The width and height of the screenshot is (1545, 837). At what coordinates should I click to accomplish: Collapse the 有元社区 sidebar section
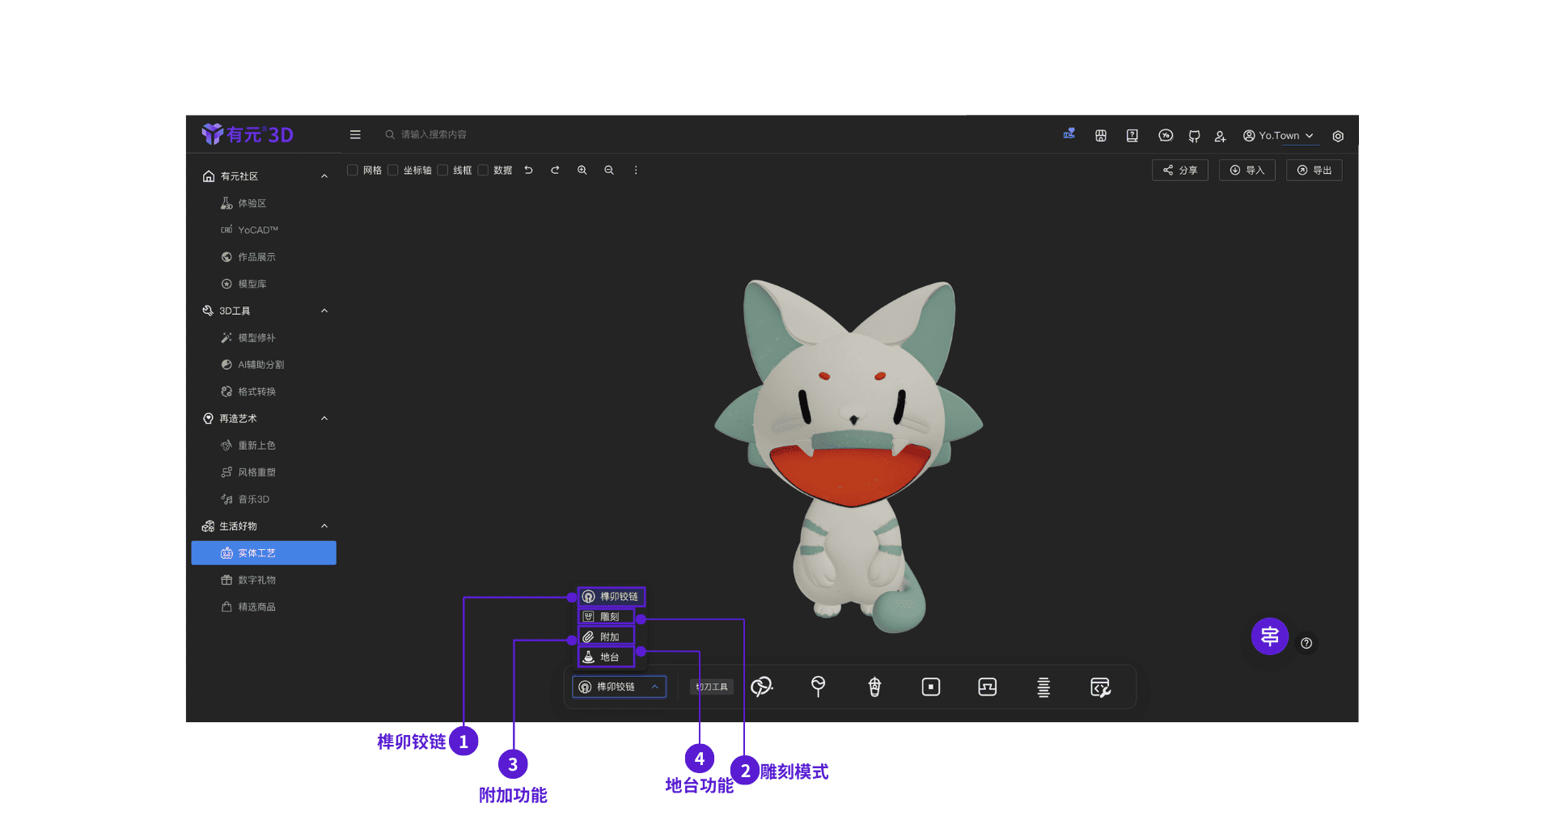point(324,176)
